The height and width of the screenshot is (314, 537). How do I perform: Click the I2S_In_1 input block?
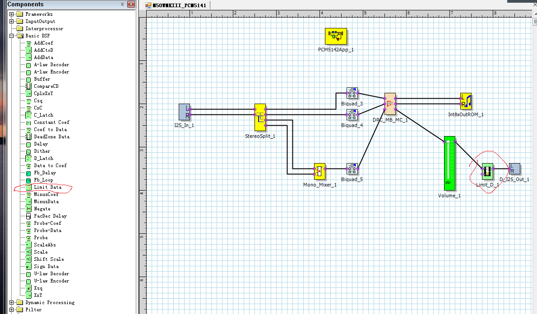[184, 112]
